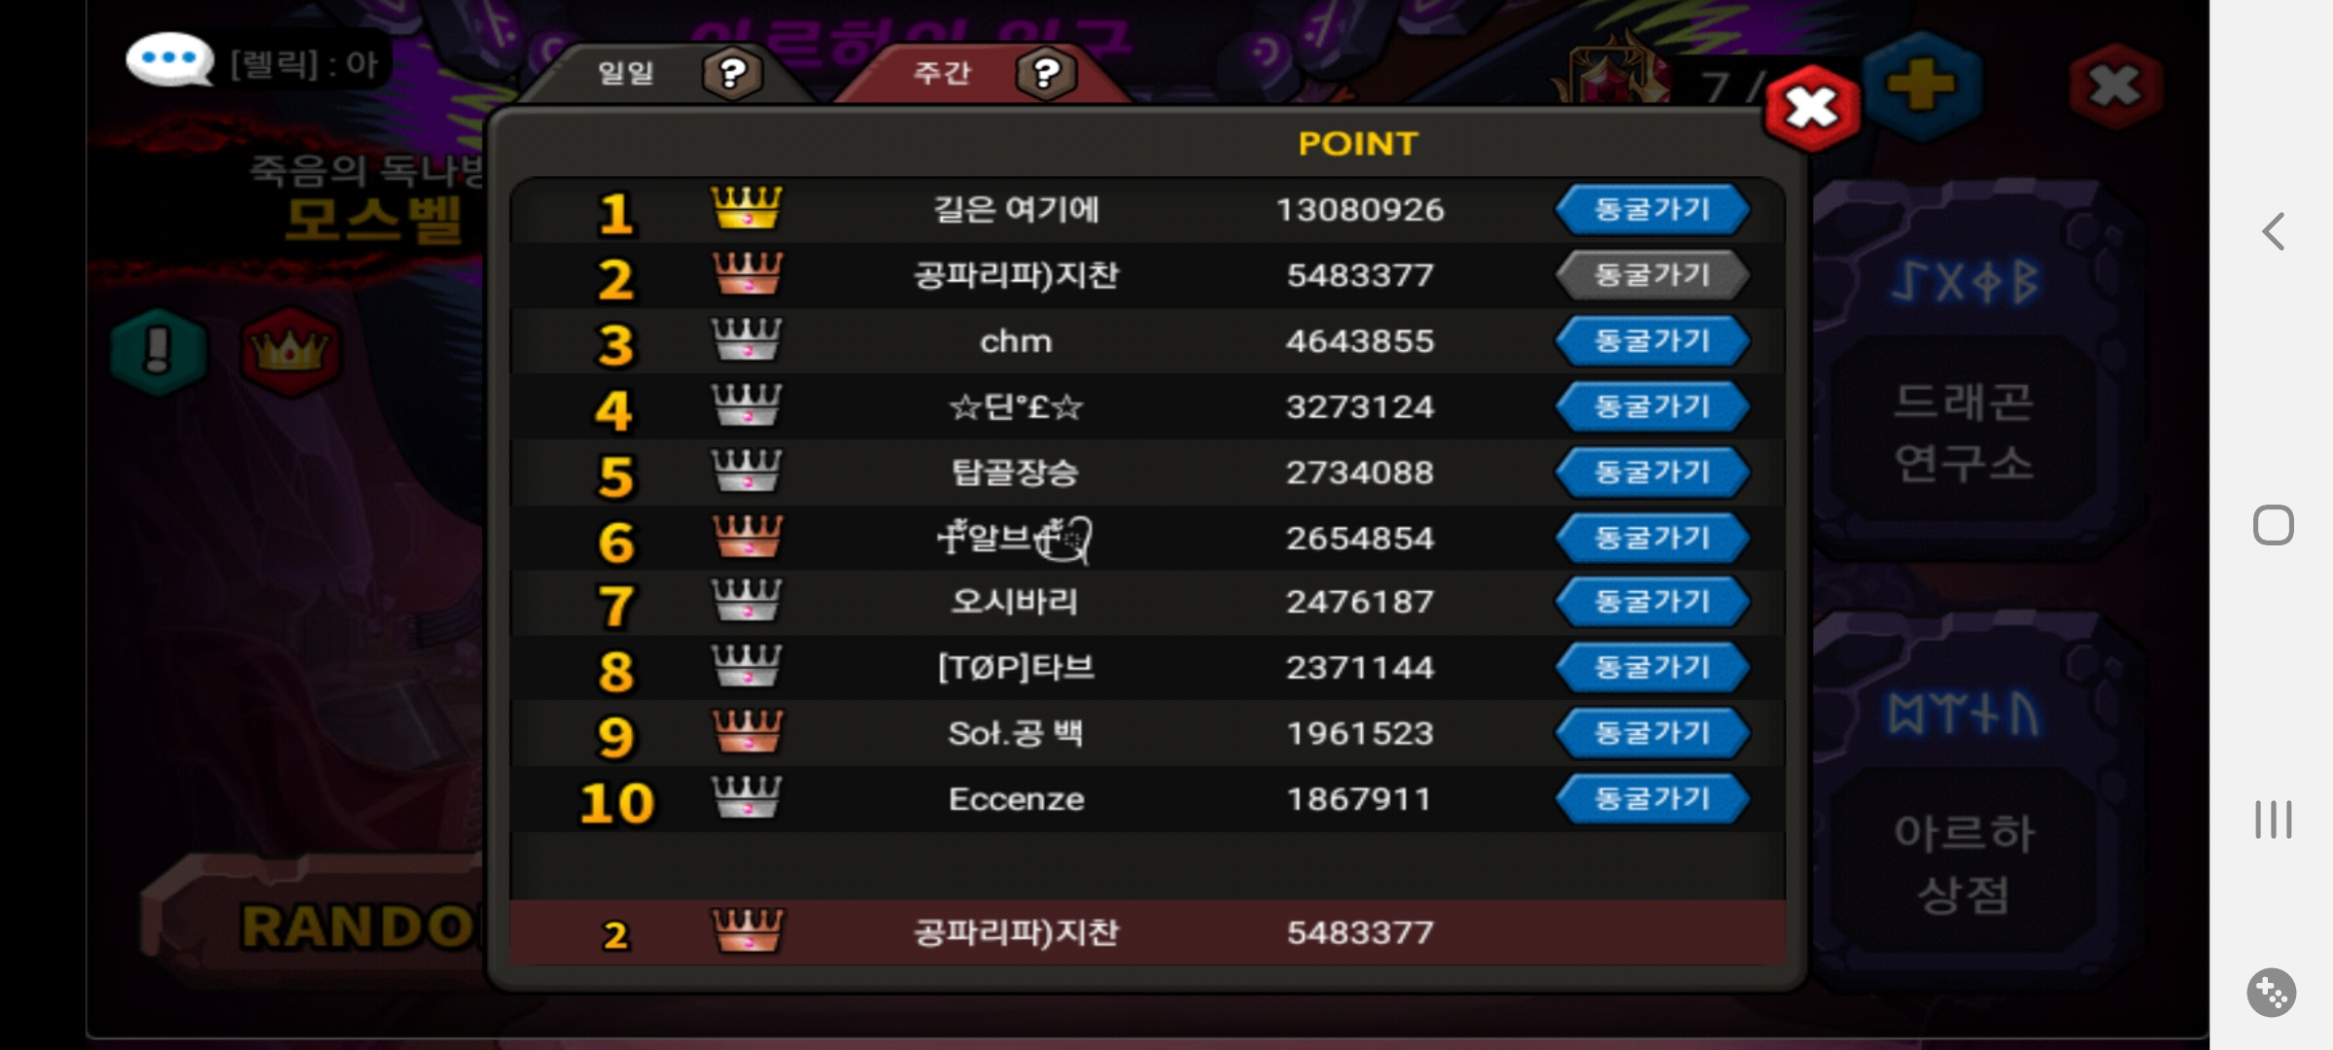
Task: Open 드래곤 연구소 panel
Action: [1964, 431]
